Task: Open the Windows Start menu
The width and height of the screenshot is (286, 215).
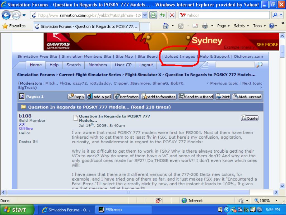Action: coord(16,210)
